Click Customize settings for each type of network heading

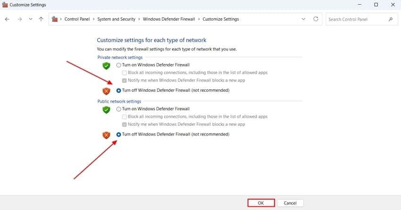(x=151, y=40)
